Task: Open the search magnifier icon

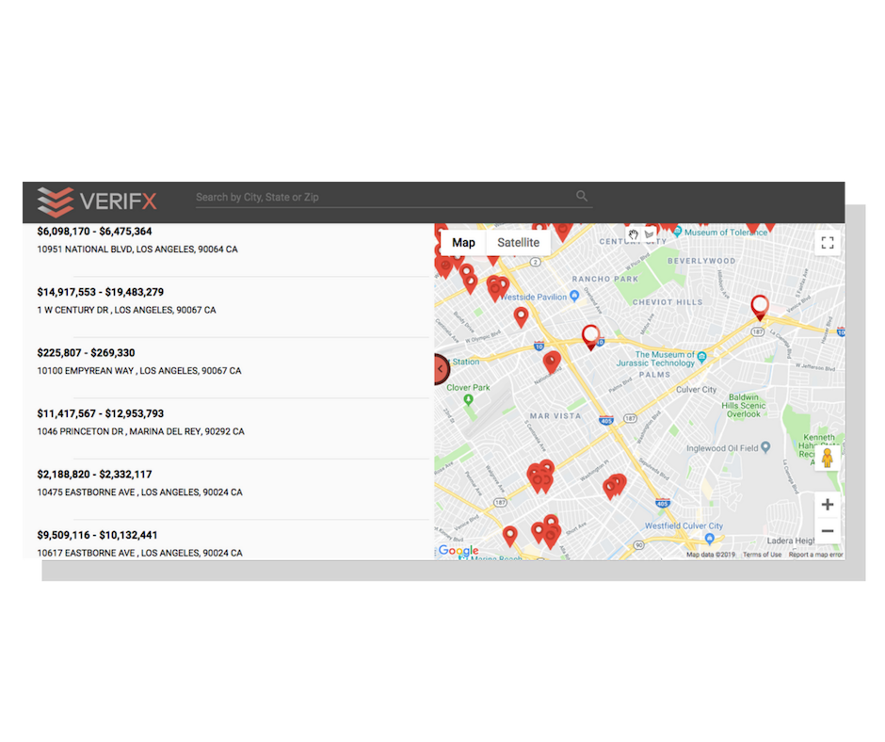Action: tap(581, 196)
